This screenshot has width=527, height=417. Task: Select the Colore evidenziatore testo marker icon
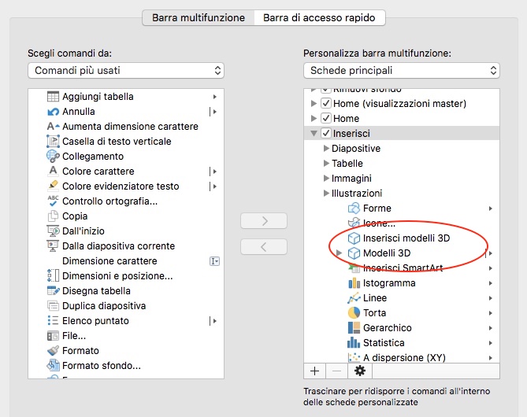[x=53, y=186]
